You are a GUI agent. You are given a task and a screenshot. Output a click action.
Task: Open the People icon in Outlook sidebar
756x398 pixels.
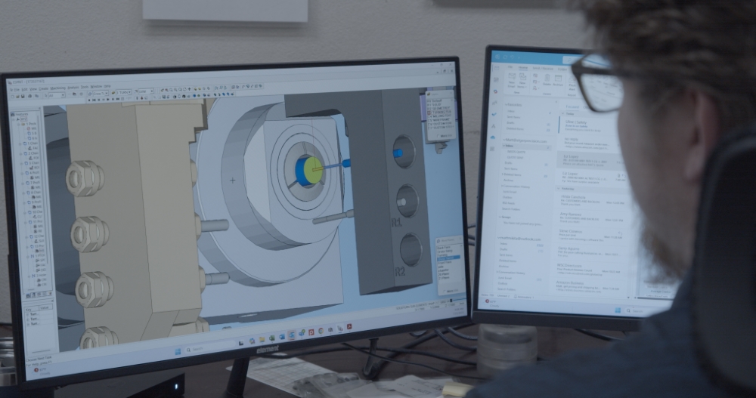tap(494, 103)
